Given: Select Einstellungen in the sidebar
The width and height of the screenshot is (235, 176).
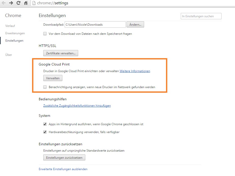Looking at the screenshot, I should pyautogui.click(x=14, y=40).
